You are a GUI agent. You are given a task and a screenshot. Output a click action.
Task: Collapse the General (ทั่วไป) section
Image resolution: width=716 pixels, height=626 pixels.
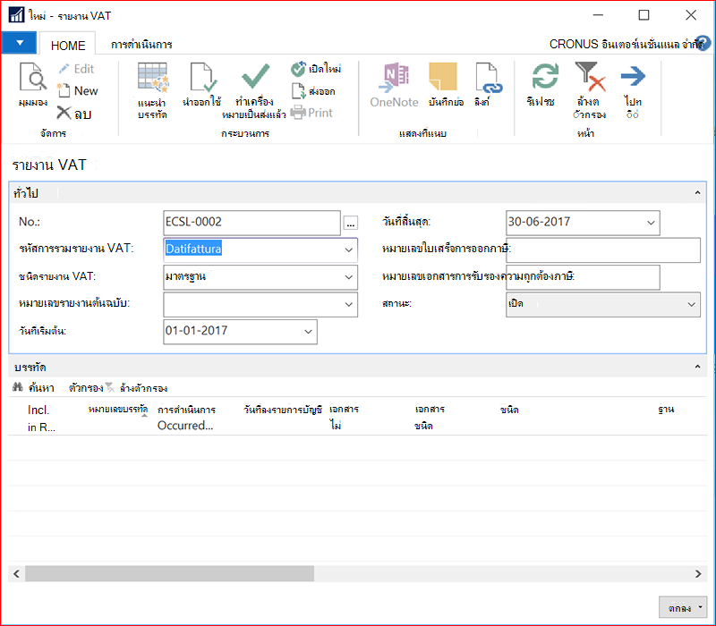pyautogui.click(x=697, y=193)
